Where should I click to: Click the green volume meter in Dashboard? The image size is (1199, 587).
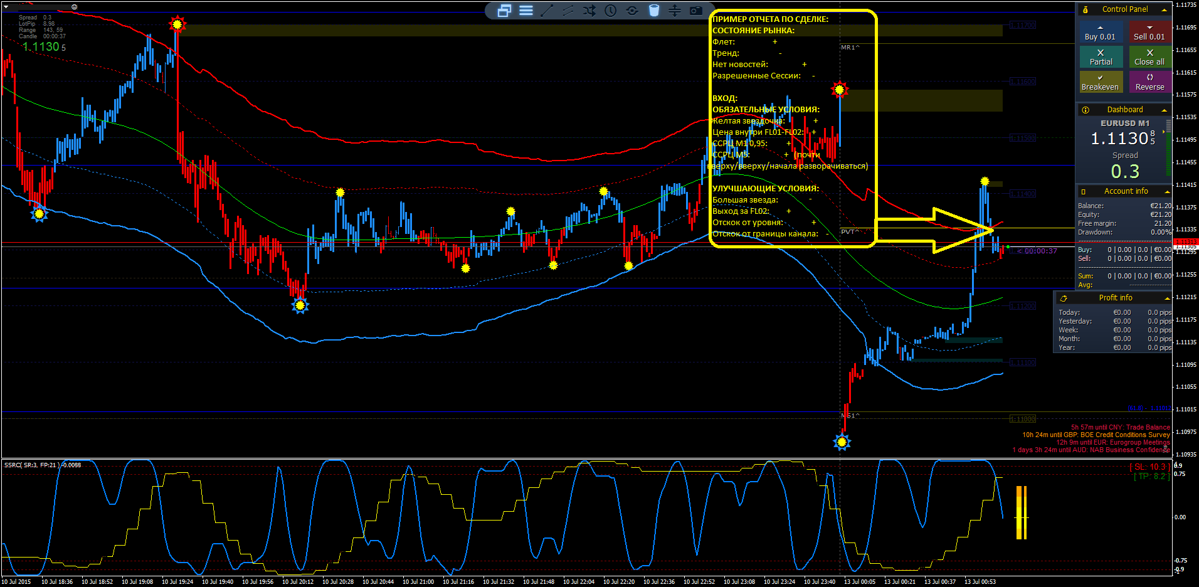click(x=1168, y=148)
